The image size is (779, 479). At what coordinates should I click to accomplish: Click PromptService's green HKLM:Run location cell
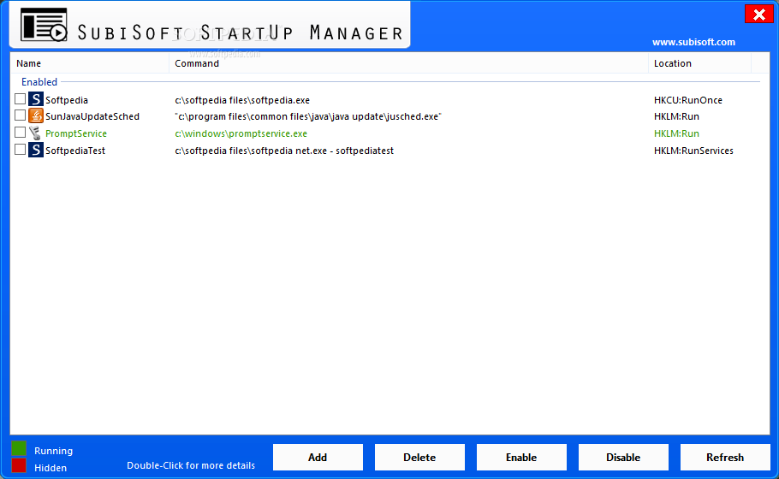click(x=676, y=133)
